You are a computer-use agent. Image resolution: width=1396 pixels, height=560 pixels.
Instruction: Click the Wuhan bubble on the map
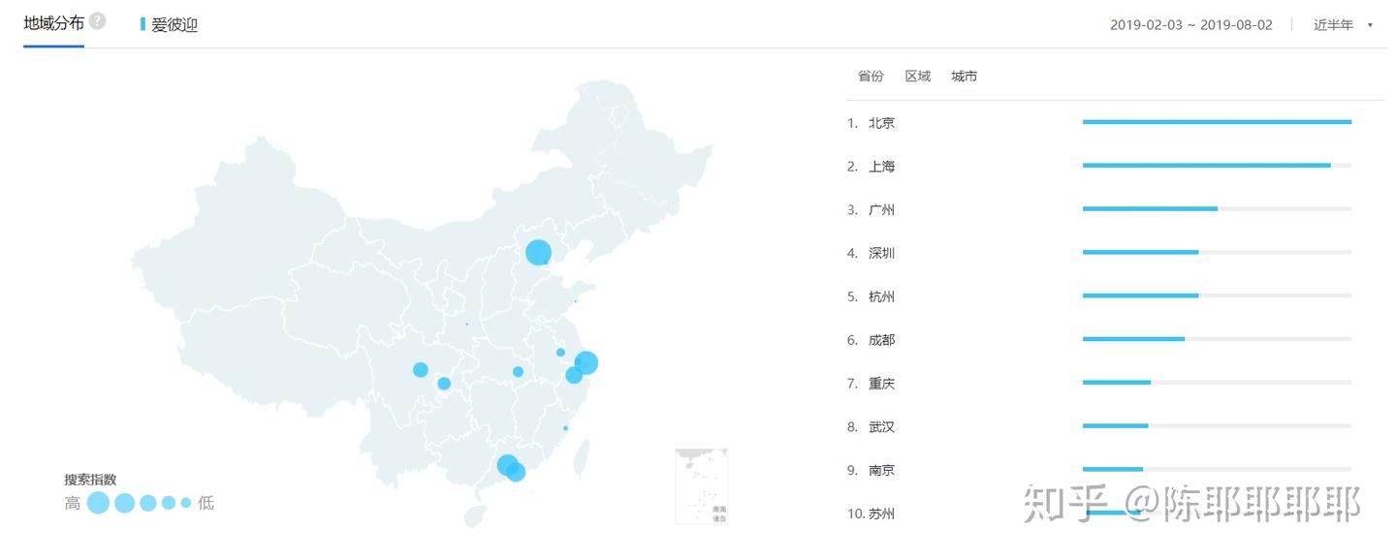pos(518,372)
